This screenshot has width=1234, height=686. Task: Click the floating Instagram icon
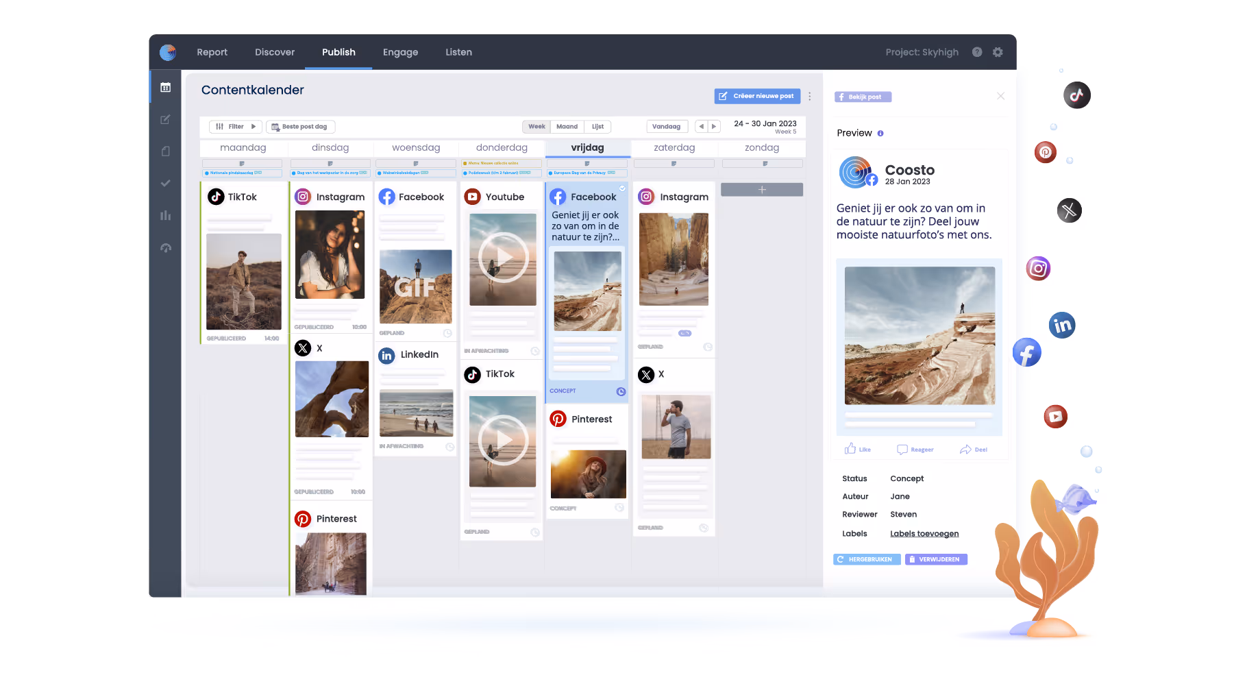coord(1038,269)
